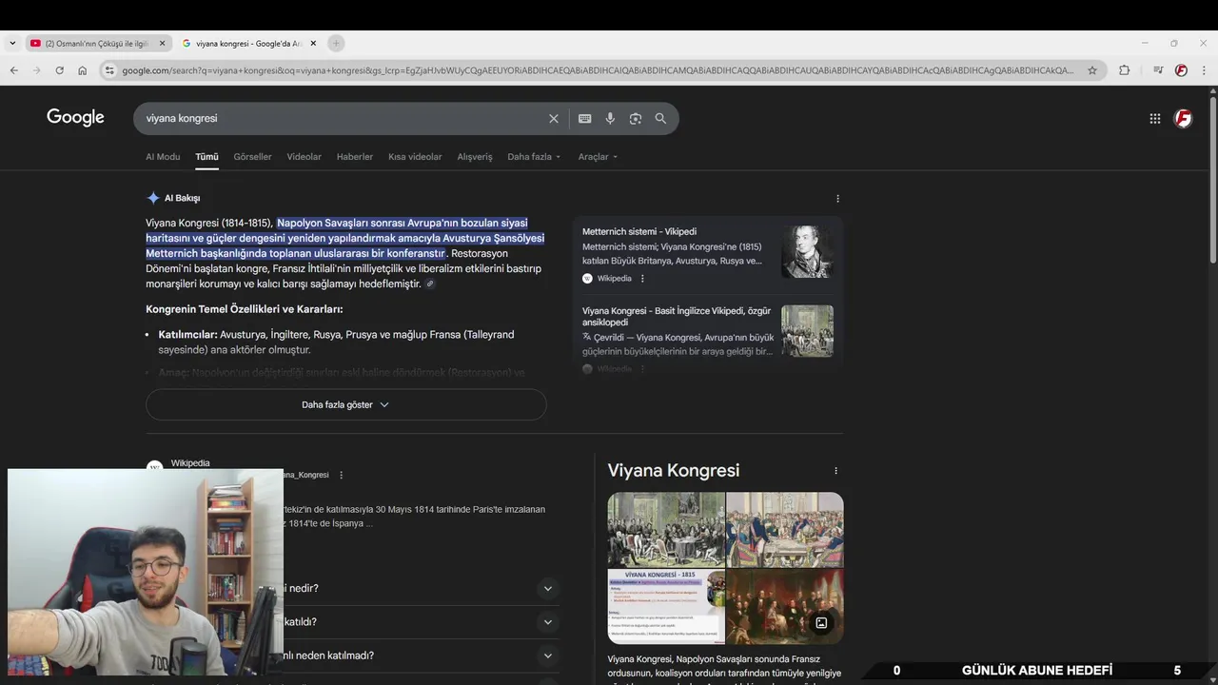Close the YouTube Osmanlı tab
1218x685 pixels.
pyautogui.click(x=162, y=43)
